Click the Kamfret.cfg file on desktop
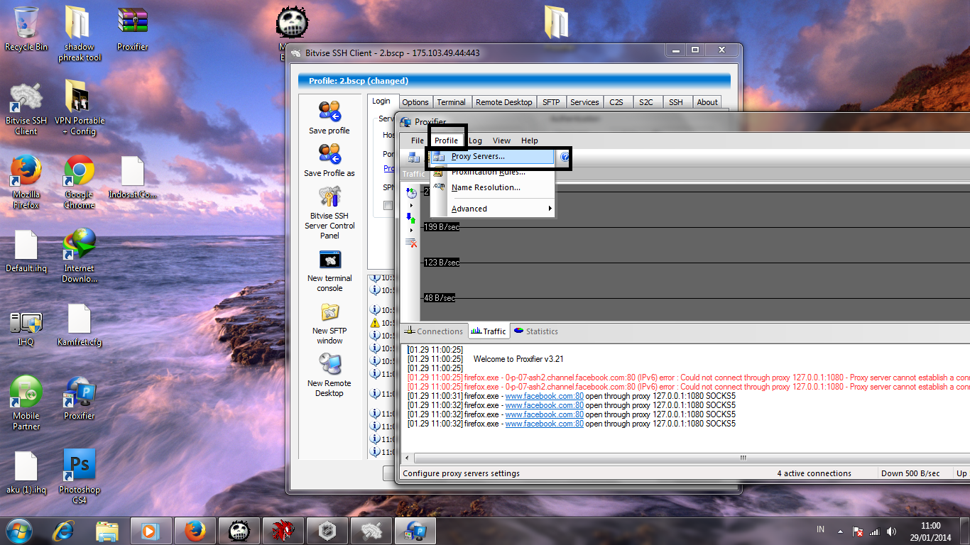The height and width of the screenshot is (545, 970). (x=80, y=325)
